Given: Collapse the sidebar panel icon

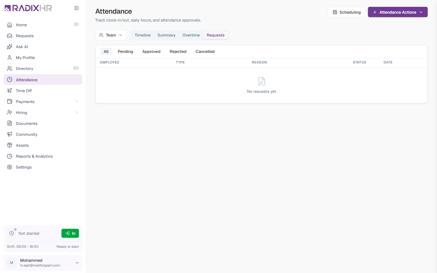Looking at the screenshot, I should pyautogui.click(x=77, y=8).
